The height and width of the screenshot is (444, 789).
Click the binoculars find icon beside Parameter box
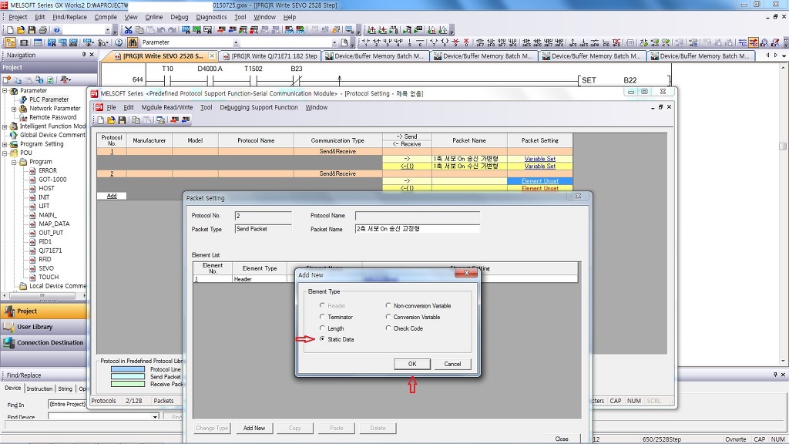133,42
